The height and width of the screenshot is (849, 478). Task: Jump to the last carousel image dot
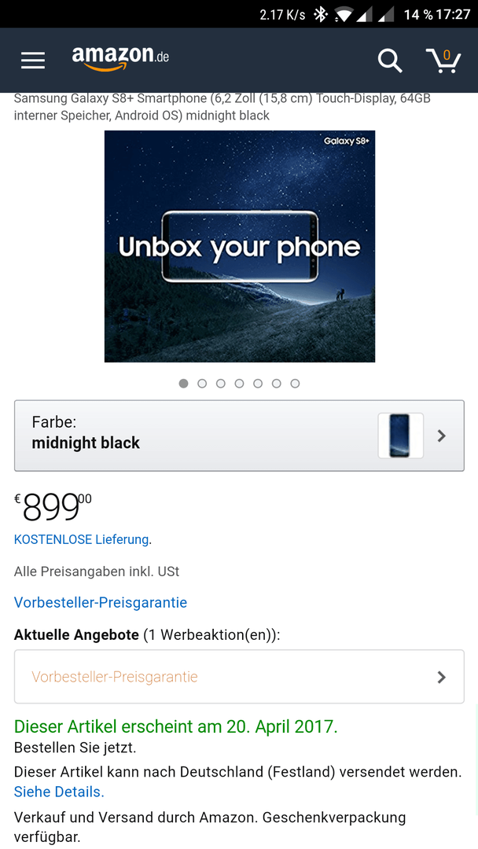pos(295,384)
